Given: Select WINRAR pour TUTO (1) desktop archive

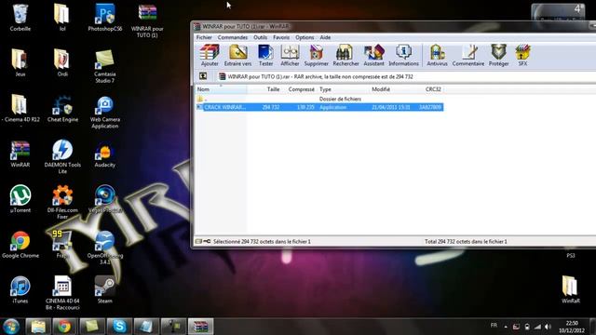Looking at the screenshot, I should click(x=147, y=20).
